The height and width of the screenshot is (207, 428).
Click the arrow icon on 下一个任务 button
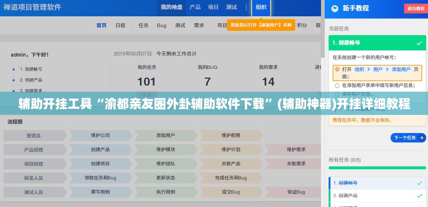point(421,138)
